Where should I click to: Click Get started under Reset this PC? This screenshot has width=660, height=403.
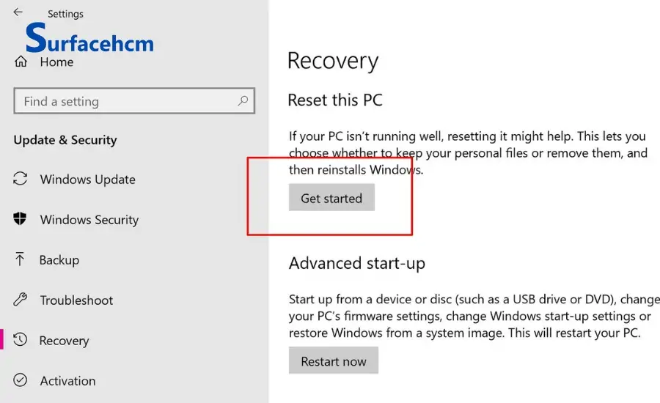(x=331, y=197)
